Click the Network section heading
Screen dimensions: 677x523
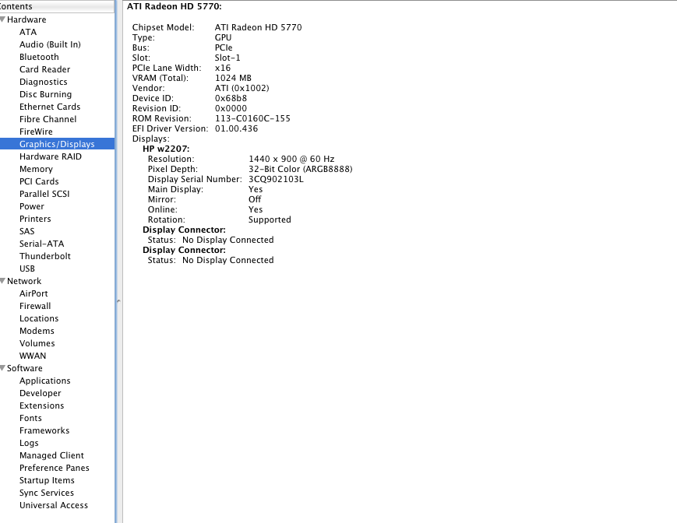point(24,281)
